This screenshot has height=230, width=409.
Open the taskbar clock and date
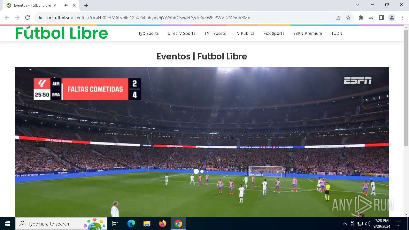click(382, 224)
